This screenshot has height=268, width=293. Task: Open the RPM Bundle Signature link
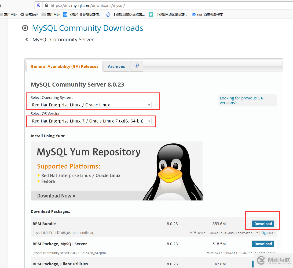(268, 233)
